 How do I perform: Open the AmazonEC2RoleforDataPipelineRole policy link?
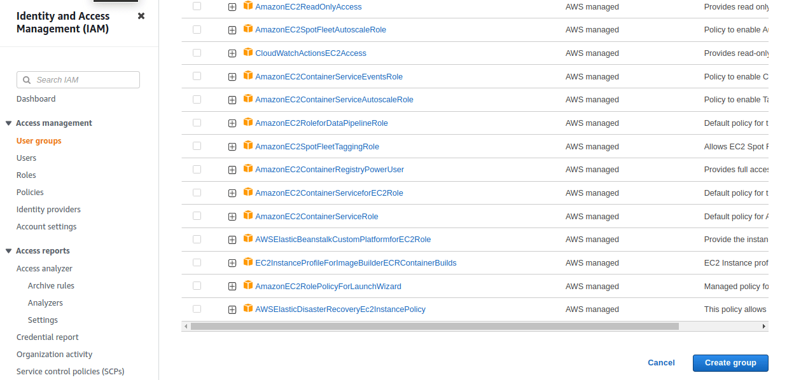[321, 123]
